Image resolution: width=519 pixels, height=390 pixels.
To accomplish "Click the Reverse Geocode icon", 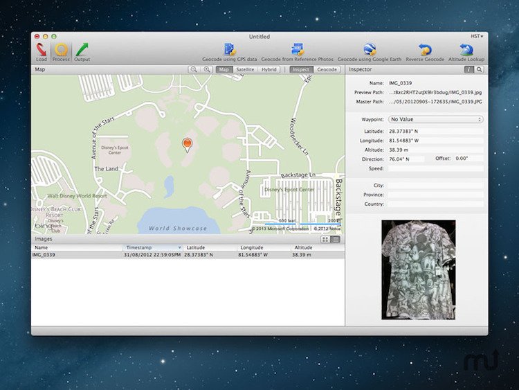I will tap(425, 53).
